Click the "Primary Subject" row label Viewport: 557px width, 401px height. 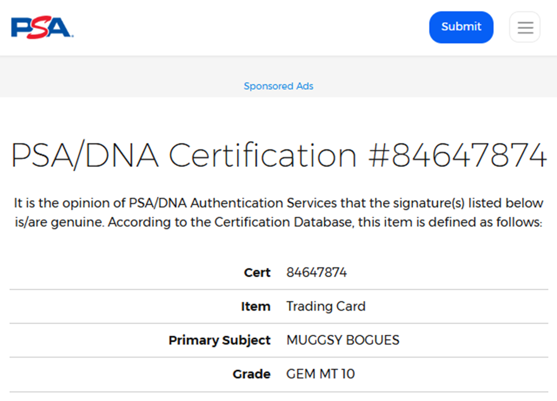219,341
